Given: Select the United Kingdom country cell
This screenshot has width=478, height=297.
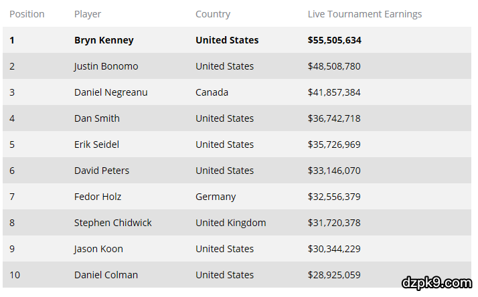Looking at the screenshot, I should point(231,223).
